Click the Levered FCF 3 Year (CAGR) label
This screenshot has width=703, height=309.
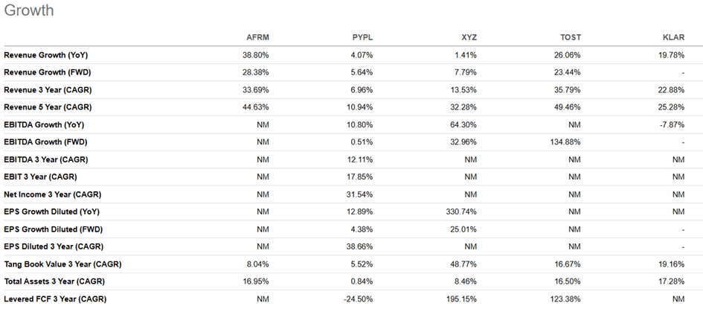54,299
